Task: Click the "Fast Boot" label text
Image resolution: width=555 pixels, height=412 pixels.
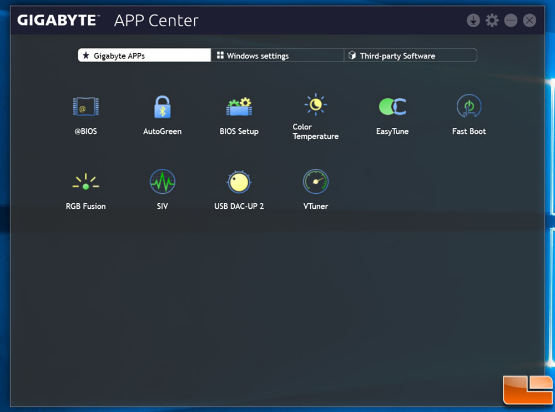Action: click(469, 132)
